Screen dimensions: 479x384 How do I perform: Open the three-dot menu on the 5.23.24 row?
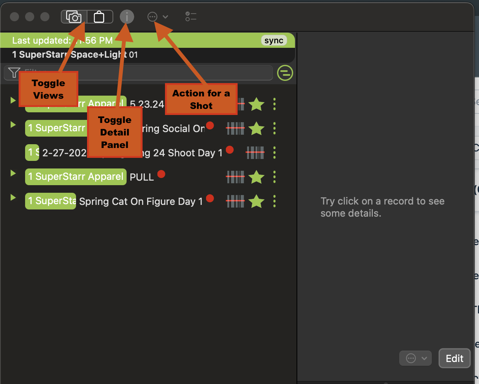click(274, 104)
